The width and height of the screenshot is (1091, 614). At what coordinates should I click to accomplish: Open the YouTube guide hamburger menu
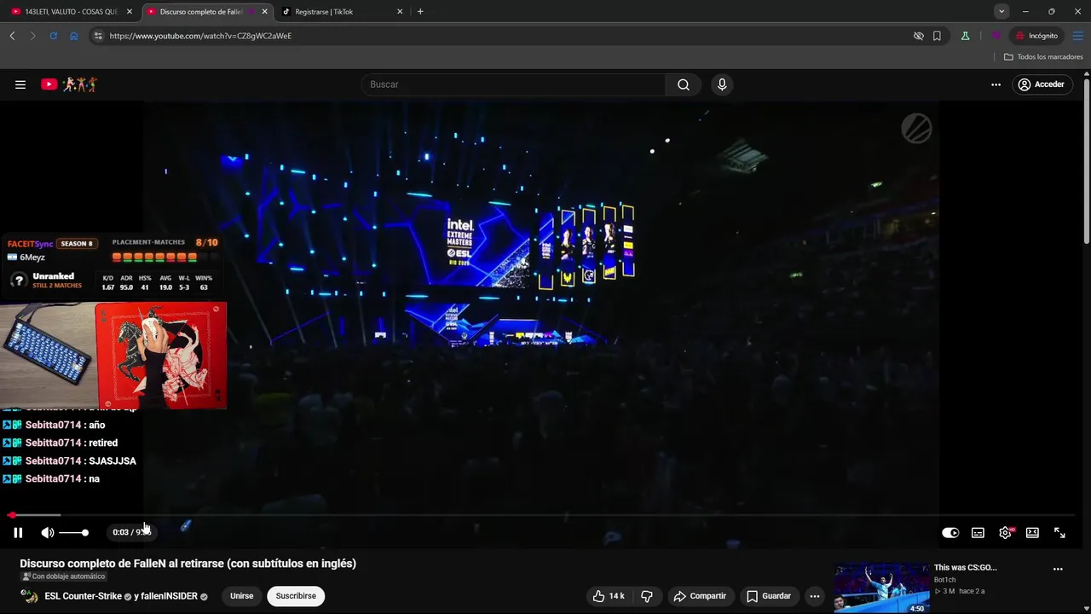coord(20,84)
